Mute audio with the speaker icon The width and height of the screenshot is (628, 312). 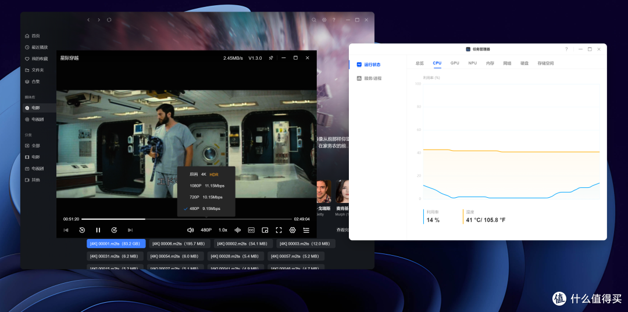(x=190, y=230)
